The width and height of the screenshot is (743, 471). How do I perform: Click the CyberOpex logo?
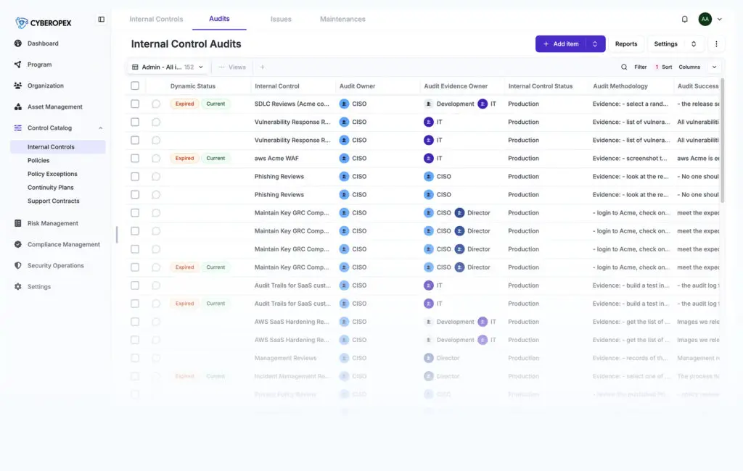(x=43, y=22)
